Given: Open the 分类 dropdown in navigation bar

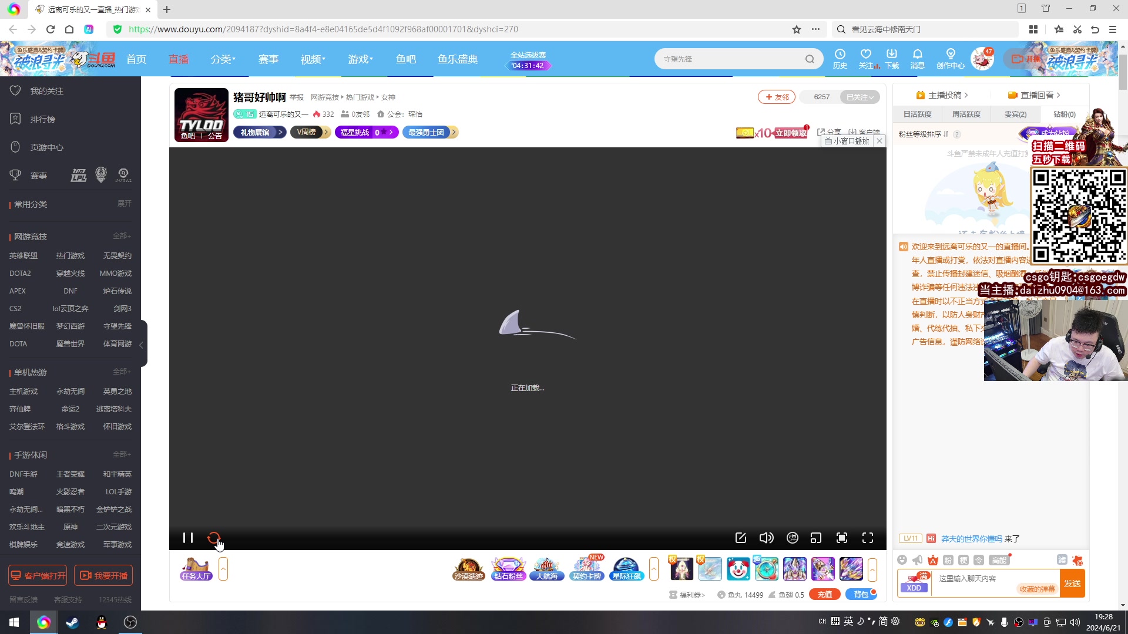Looking at the screenshot, I should 223,59.
